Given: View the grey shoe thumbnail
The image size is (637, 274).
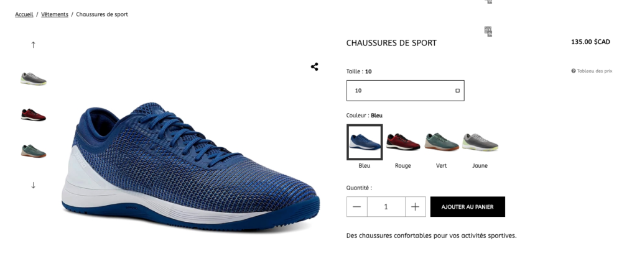Looking at the screenshot, I should pyautogui.click(x=34, y=78).
